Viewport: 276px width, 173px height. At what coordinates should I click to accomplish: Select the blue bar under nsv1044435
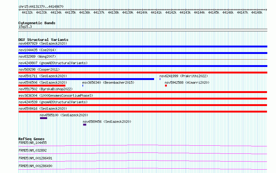click(143, 53)
